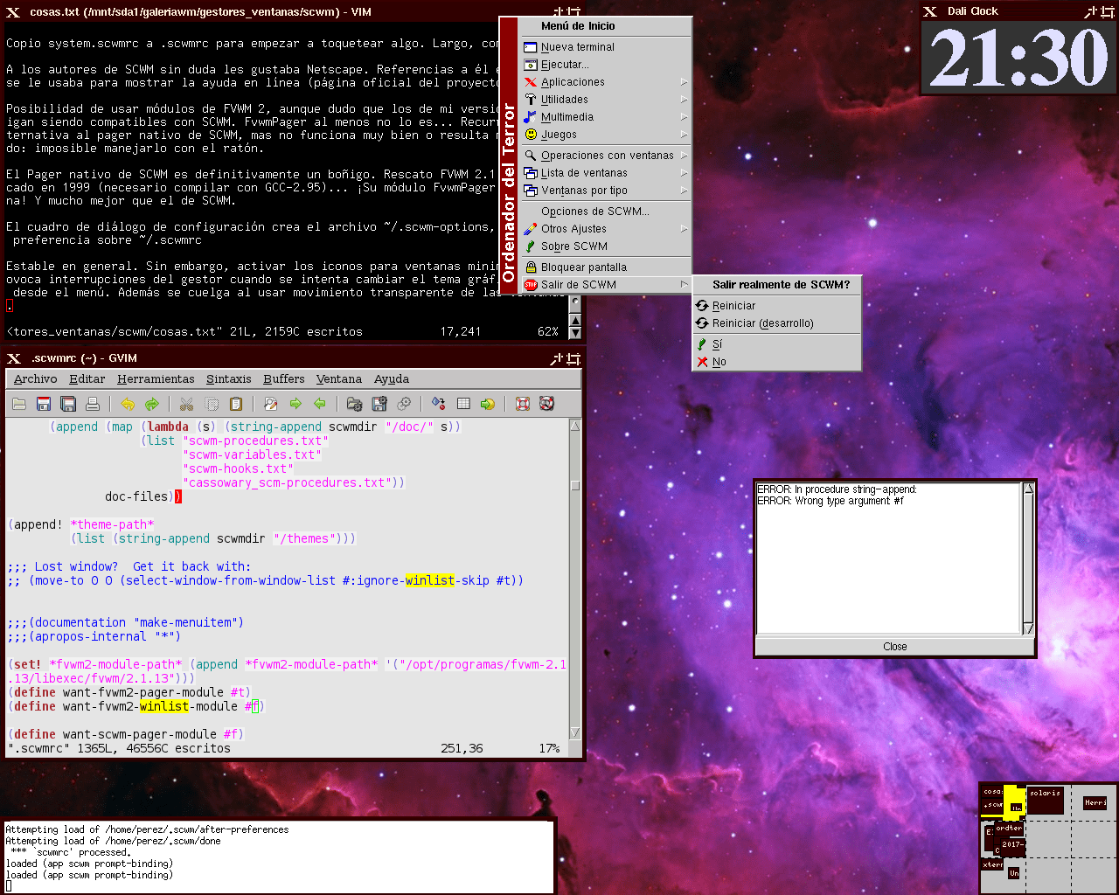Undo last change in GVIM toolbar
The width and height of the screenshot is (1119, 895).
tap(128, 404)
